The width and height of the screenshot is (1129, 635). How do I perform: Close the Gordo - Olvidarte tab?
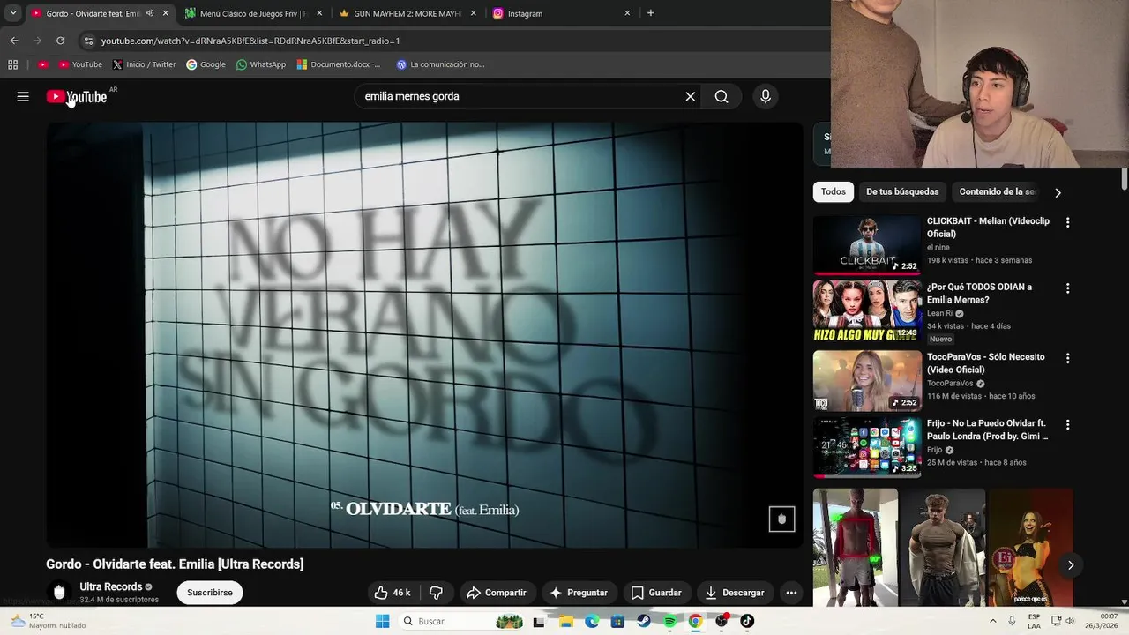(165, 13)
